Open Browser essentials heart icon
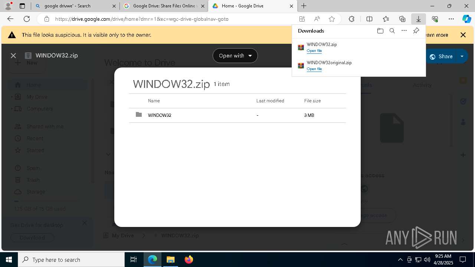Viewport: 475px width, 267px height. click(435, 19)
